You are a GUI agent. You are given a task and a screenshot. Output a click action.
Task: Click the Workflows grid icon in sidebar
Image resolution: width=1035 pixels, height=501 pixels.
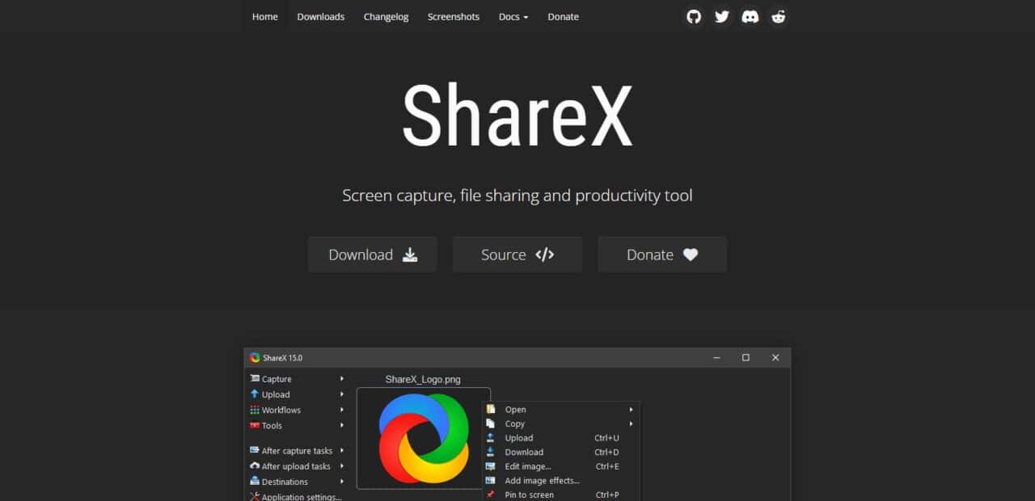click(255, 410)
